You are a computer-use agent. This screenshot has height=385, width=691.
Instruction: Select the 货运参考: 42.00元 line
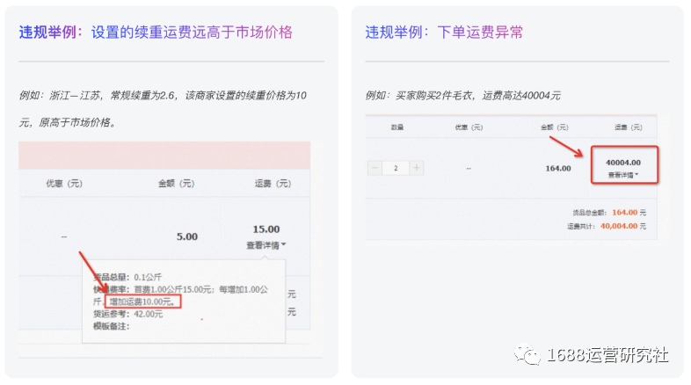click(x=127, y=314)
